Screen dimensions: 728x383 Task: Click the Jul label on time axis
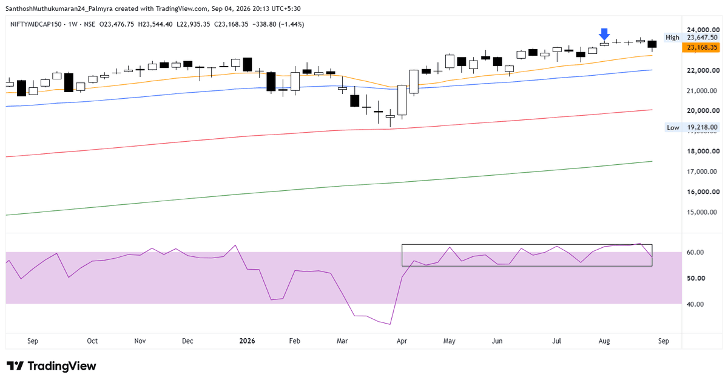[x=556, y=341]
